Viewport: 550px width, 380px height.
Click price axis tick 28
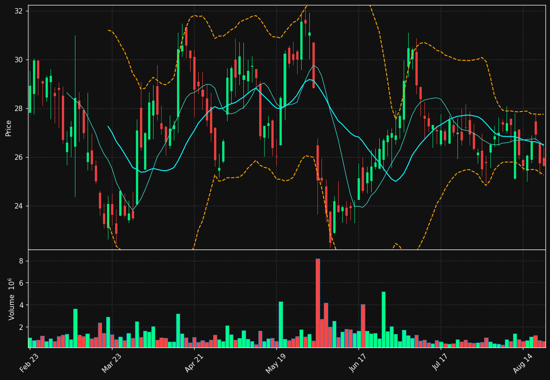click(19, 108)
